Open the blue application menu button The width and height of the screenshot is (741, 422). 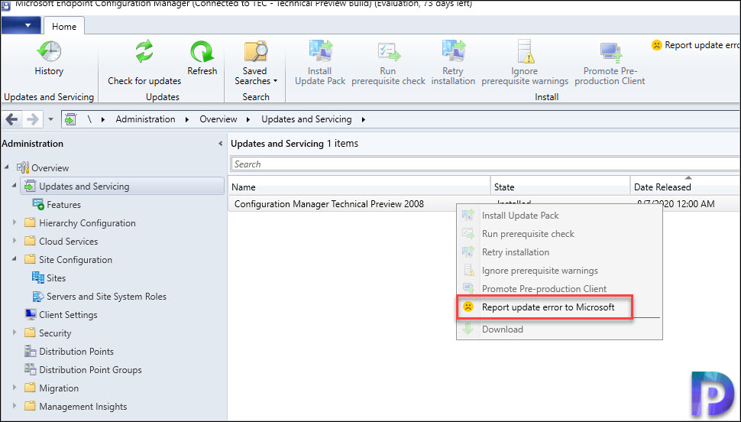21,25
